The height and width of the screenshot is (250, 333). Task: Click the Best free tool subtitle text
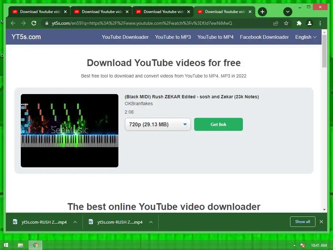164,76
